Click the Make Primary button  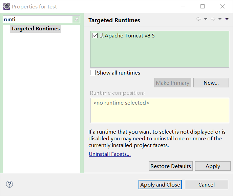tap(172, 83)
